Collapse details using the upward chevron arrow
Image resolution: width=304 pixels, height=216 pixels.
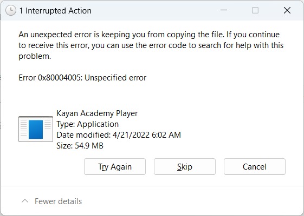pyautogui.click(x=25, y=201)
